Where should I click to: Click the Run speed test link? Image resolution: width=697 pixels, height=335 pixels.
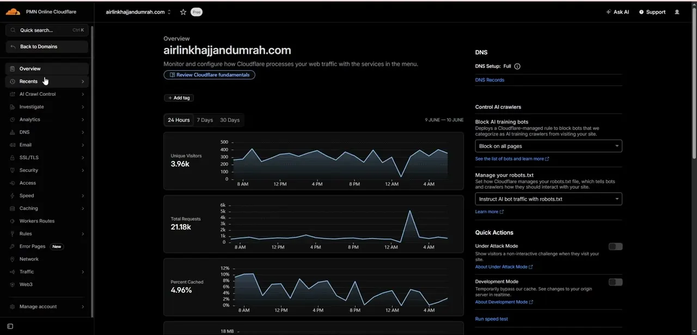pyautogui.click(x=491, y=319)
